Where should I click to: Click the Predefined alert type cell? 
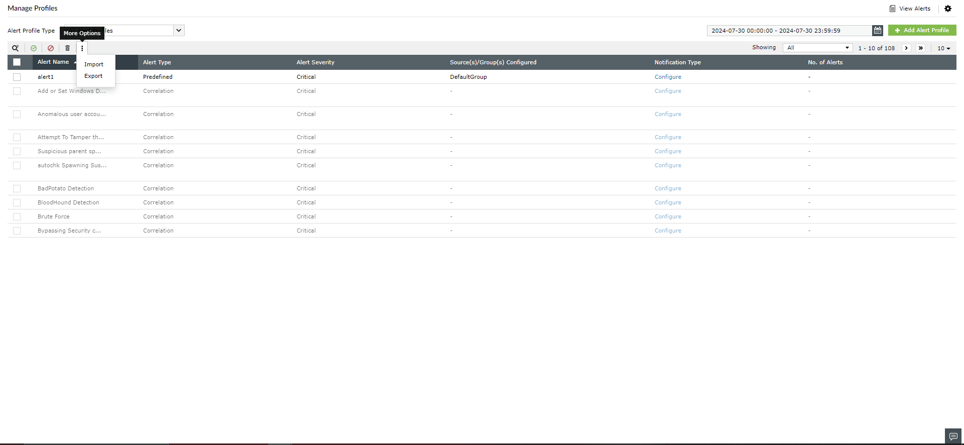[x=158, y=77]
